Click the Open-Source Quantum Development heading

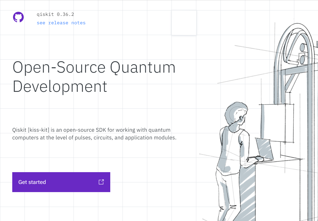(x=94, y=77)
